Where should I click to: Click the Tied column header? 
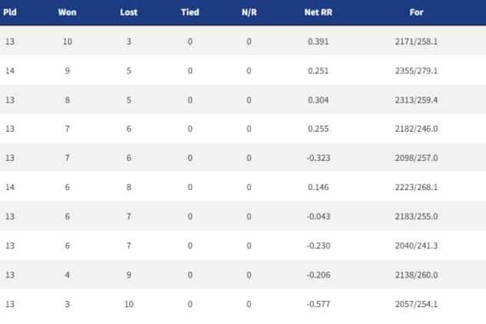[x=190, y=12]
